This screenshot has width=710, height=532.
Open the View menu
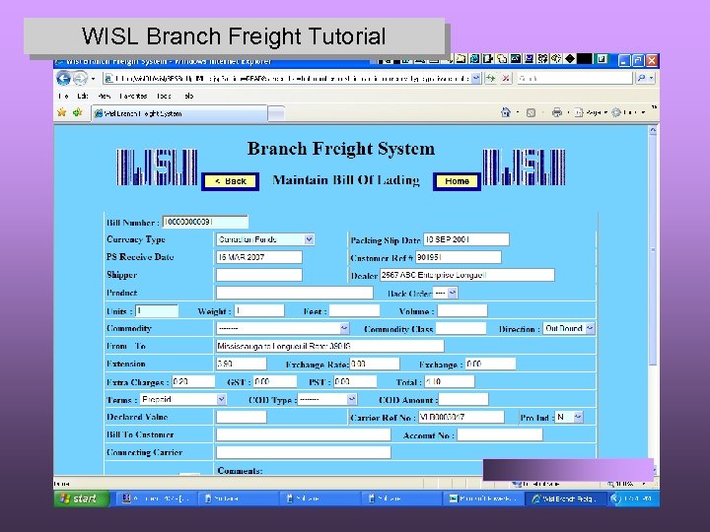click(105, 96)
